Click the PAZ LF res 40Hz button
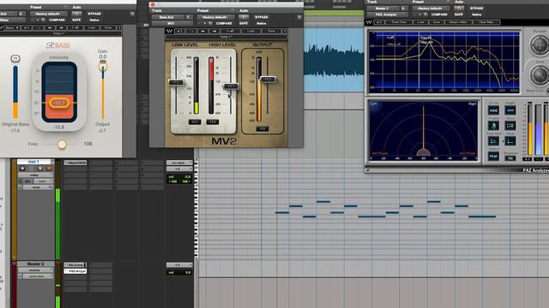The width and height of the screenshot is (549, 308). point(493,110)
